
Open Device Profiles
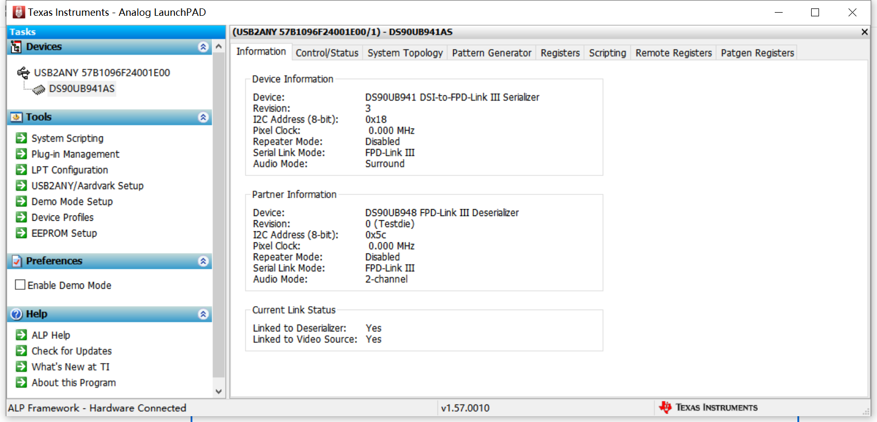pos(63,217)
